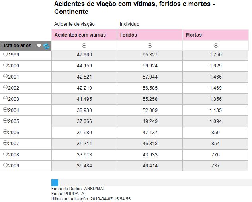Click the Feridos column header
Viewport: 252px width, 202px height.
click(150, 35)
